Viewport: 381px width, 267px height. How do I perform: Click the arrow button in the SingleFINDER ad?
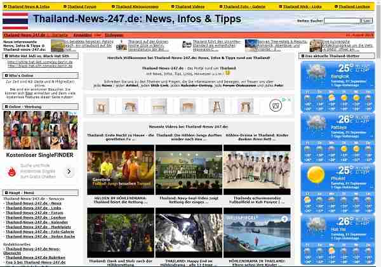click(x=69, y=172)
